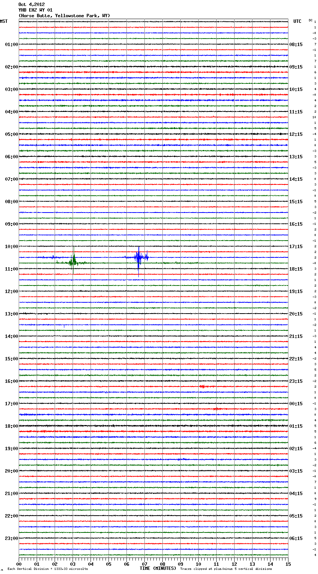Click the '20:00' MST time label
This screenshot has width=318, height=574.
coord(12,471)
